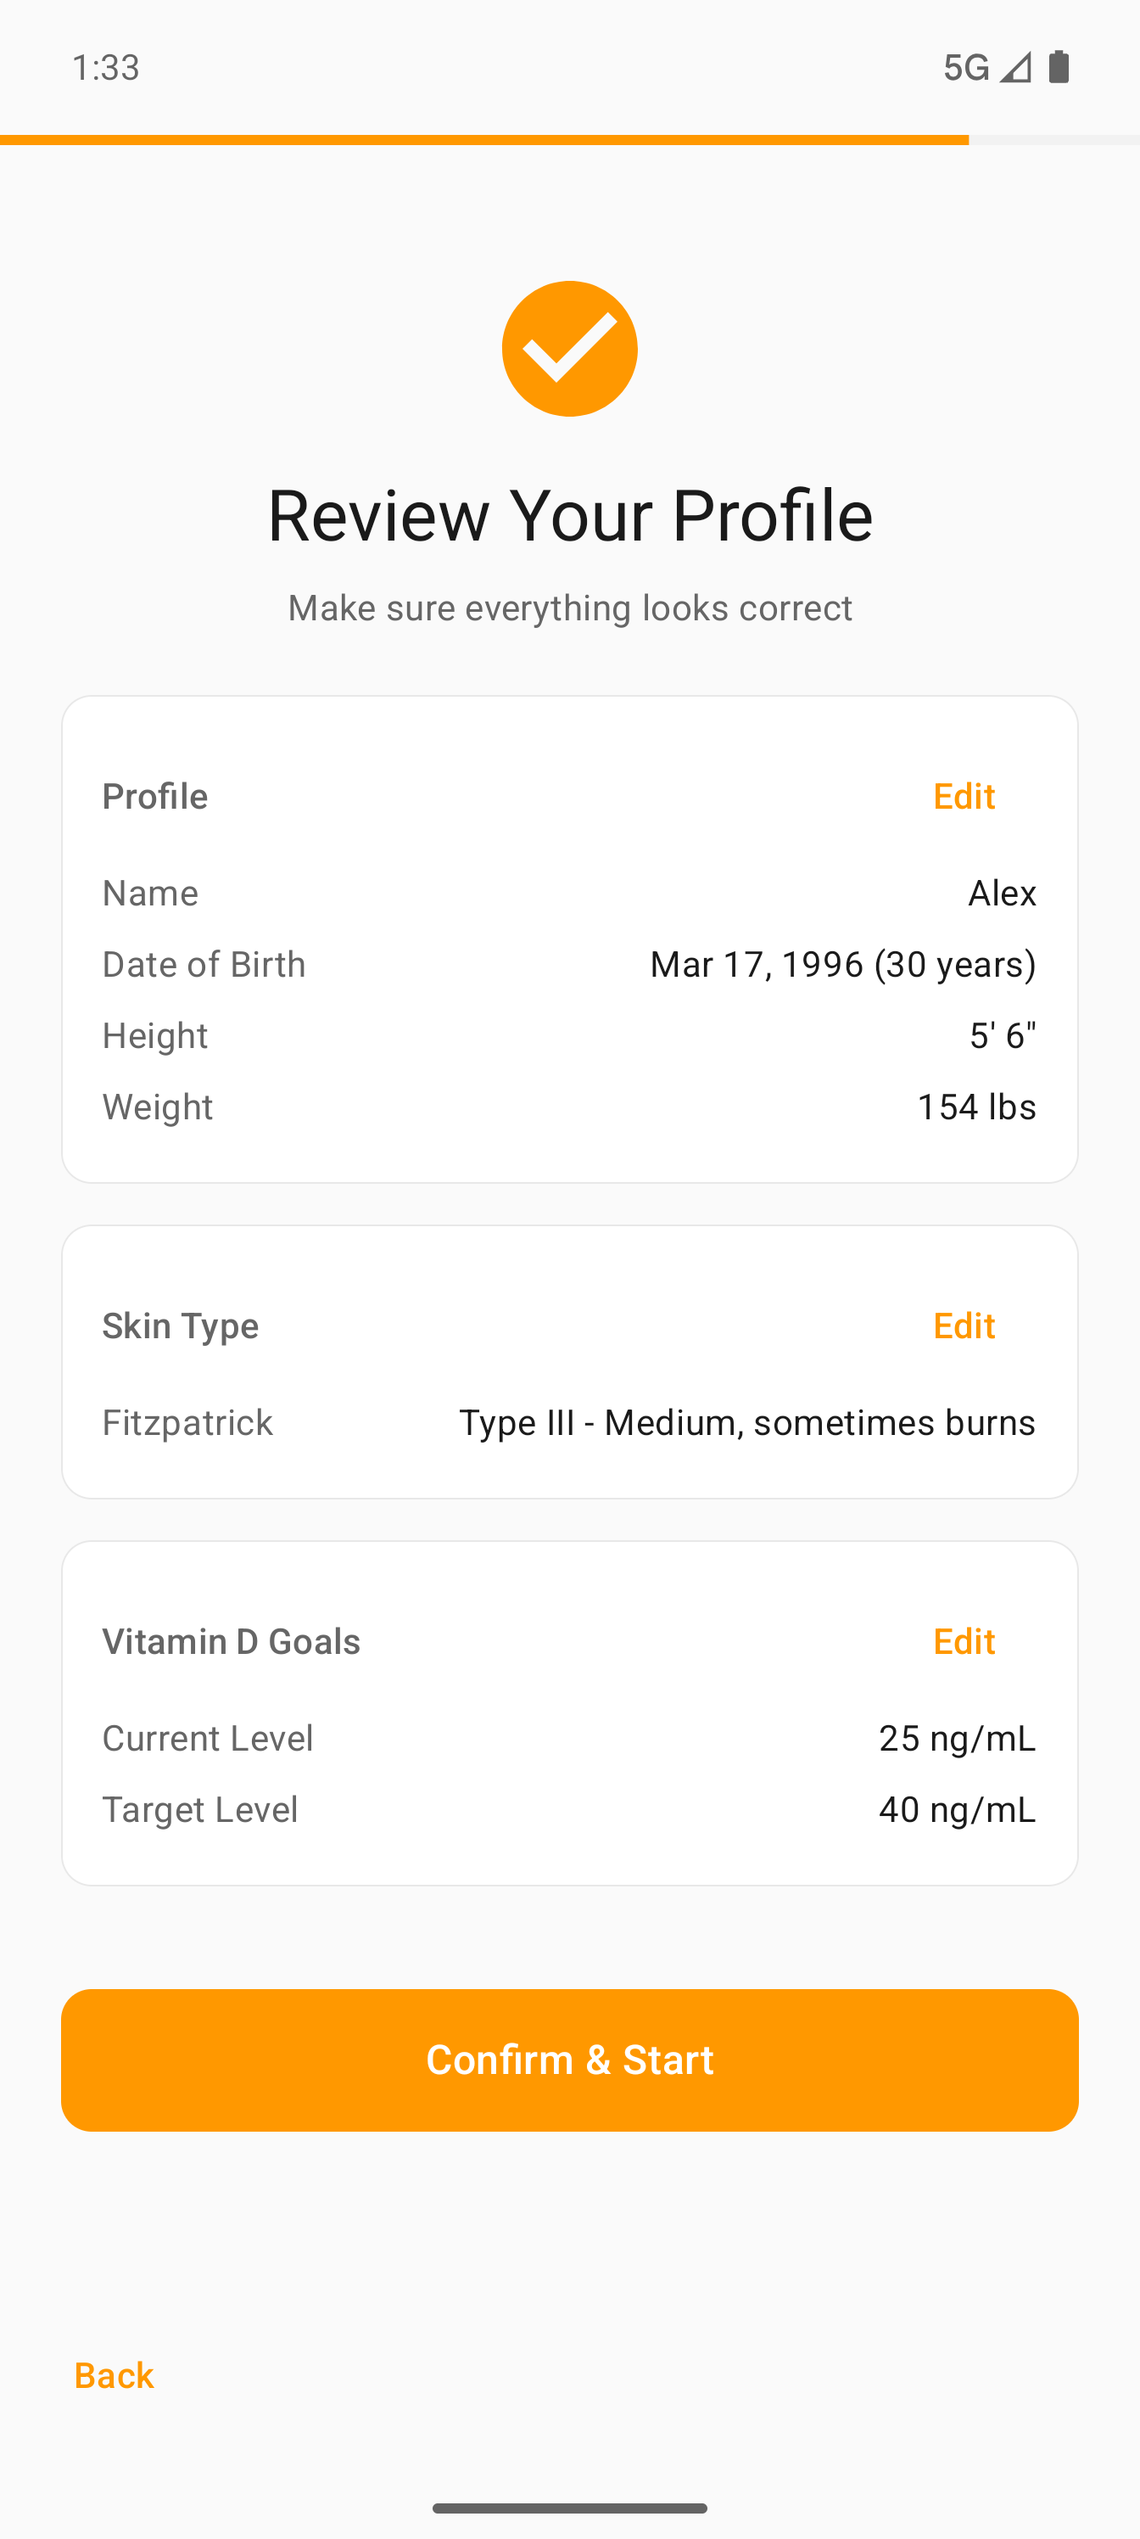The width and height of the screenshot is (1140, 2539).
Task: Select the Fitzpatrick Type III value
Action: [x=747, y=1422]
